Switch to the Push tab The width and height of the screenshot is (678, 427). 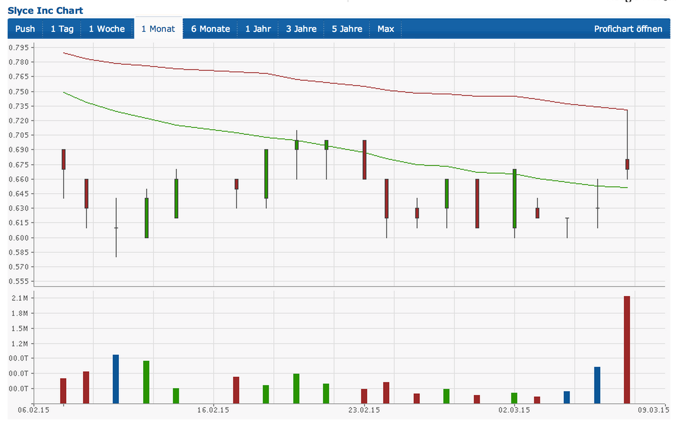pos(25,29)
